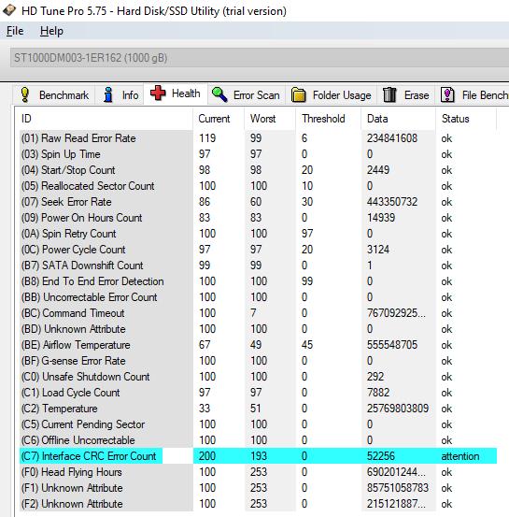This screenshot has width=509, height=517.
Task: Click the red cross Health icon
Action: tap(158, 93)
